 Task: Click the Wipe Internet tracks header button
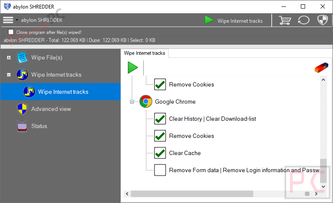click(x=240, y=21)
